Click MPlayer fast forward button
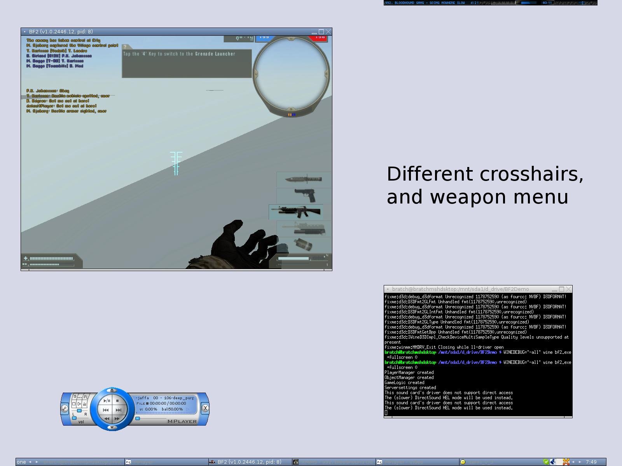This screenshot has height=466, width=622. pyautogui.click(x=117, y=419)
